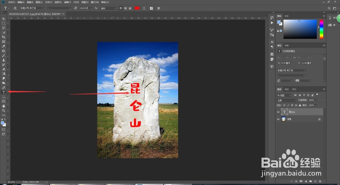340x185 pixels.
Task: Open the 窗口(W) menu
Action: [95, 2]
